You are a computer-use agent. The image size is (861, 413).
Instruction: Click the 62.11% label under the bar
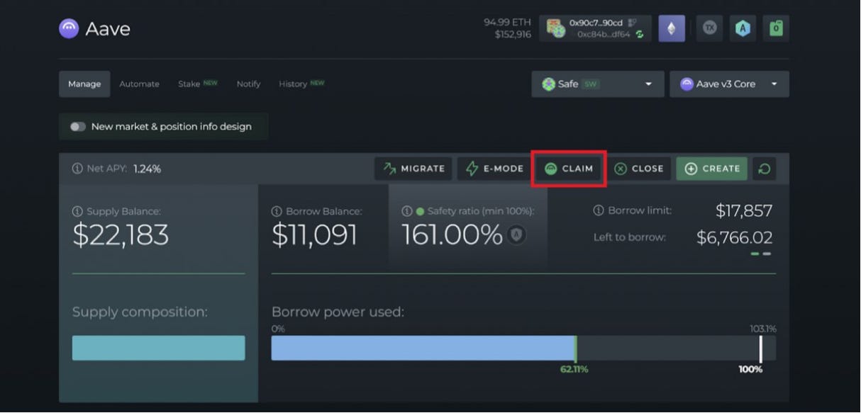575,369
